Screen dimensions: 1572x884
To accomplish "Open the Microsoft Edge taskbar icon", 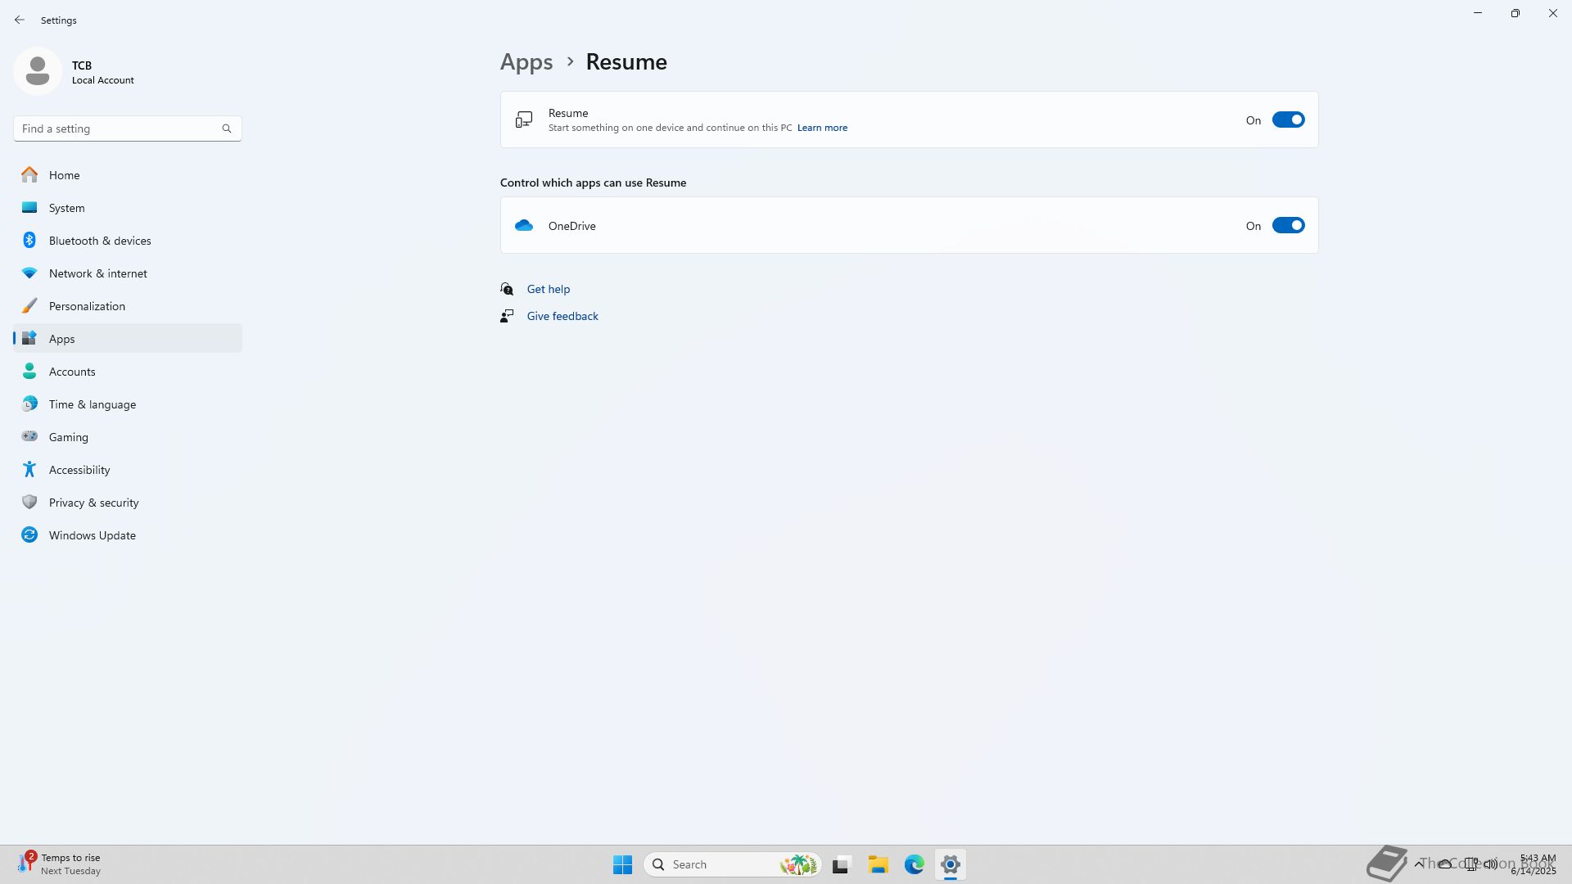I will click(x=914, y=864).
